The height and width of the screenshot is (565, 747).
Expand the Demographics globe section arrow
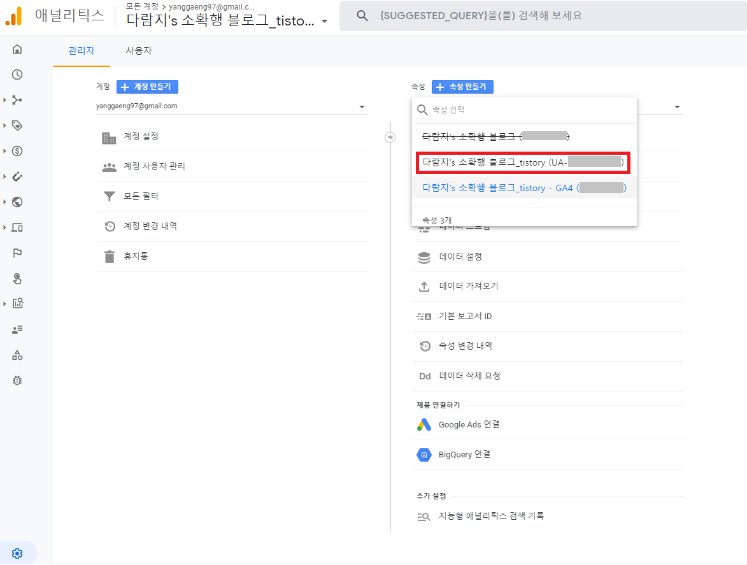4,202
